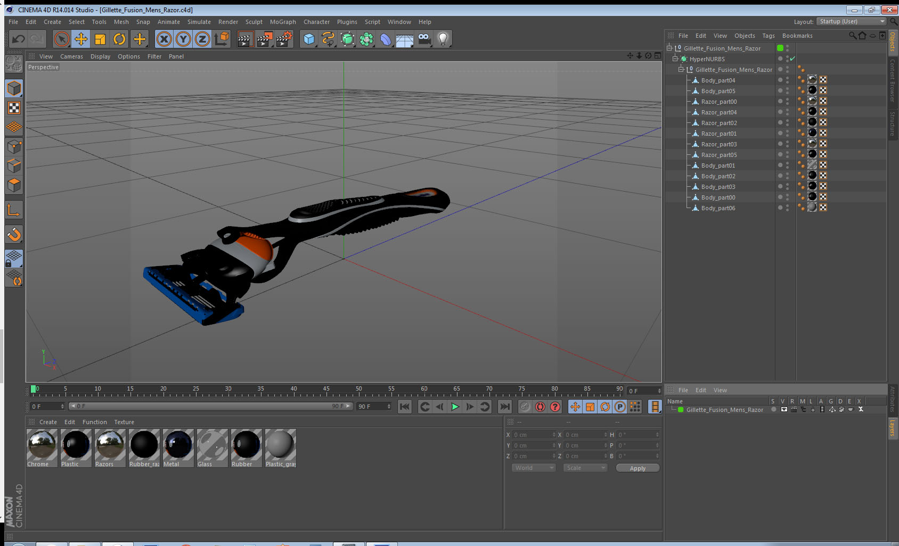Open the Content Browser side tab
The width and height of the screenshot is (899, 546).
click(x=893, y=80)
